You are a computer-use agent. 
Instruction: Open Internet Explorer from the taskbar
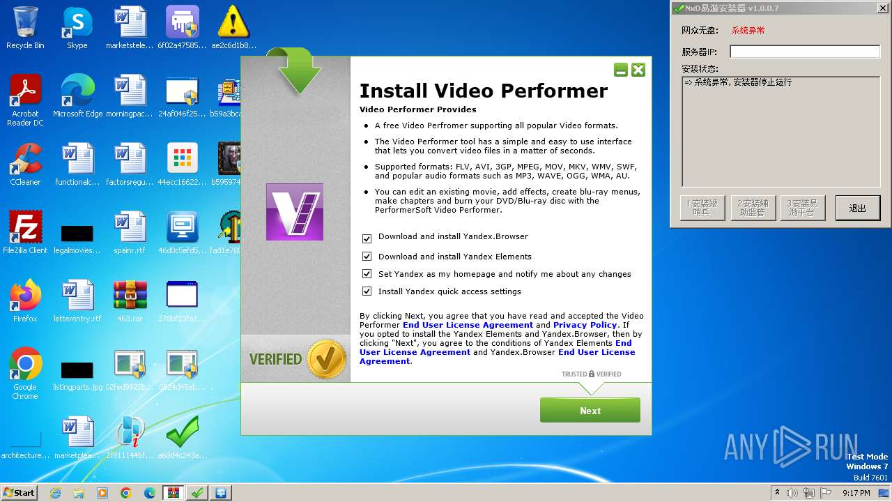click(56, 492)
